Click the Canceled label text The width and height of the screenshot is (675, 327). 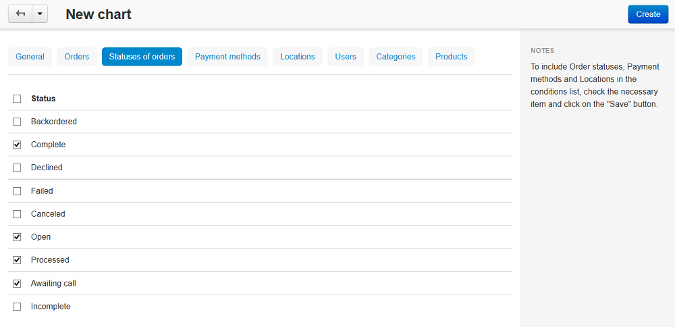click(x=48, y=213)
